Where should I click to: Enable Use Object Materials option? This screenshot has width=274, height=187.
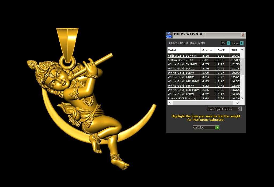(x=239, y=109)
